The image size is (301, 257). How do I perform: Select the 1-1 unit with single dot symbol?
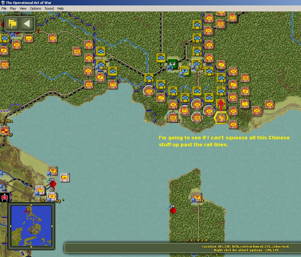click(x=245, y=104)
